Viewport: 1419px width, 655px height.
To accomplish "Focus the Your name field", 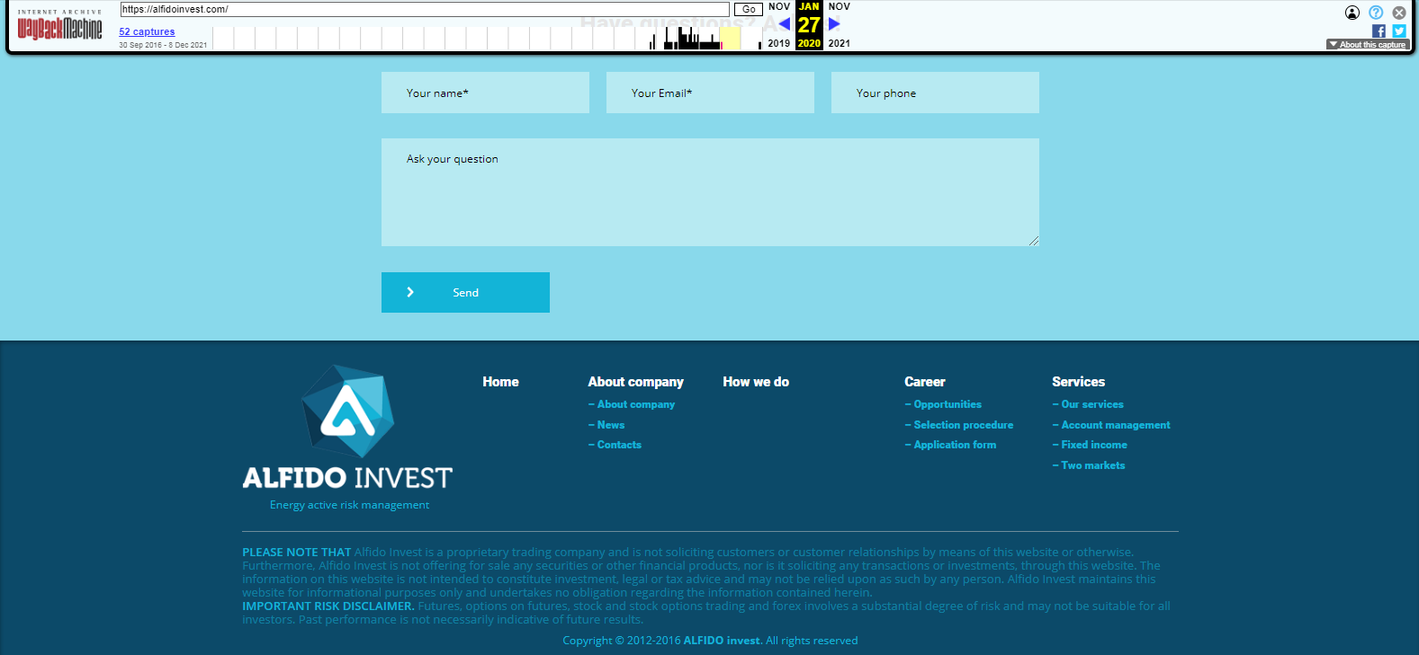I will click(485, 93).
